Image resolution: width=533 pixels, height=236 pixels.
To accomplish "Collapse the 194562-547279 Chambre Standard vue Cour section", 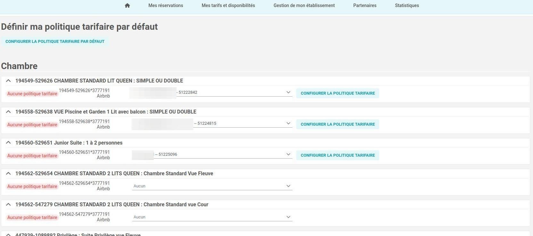I will [9, 204].
